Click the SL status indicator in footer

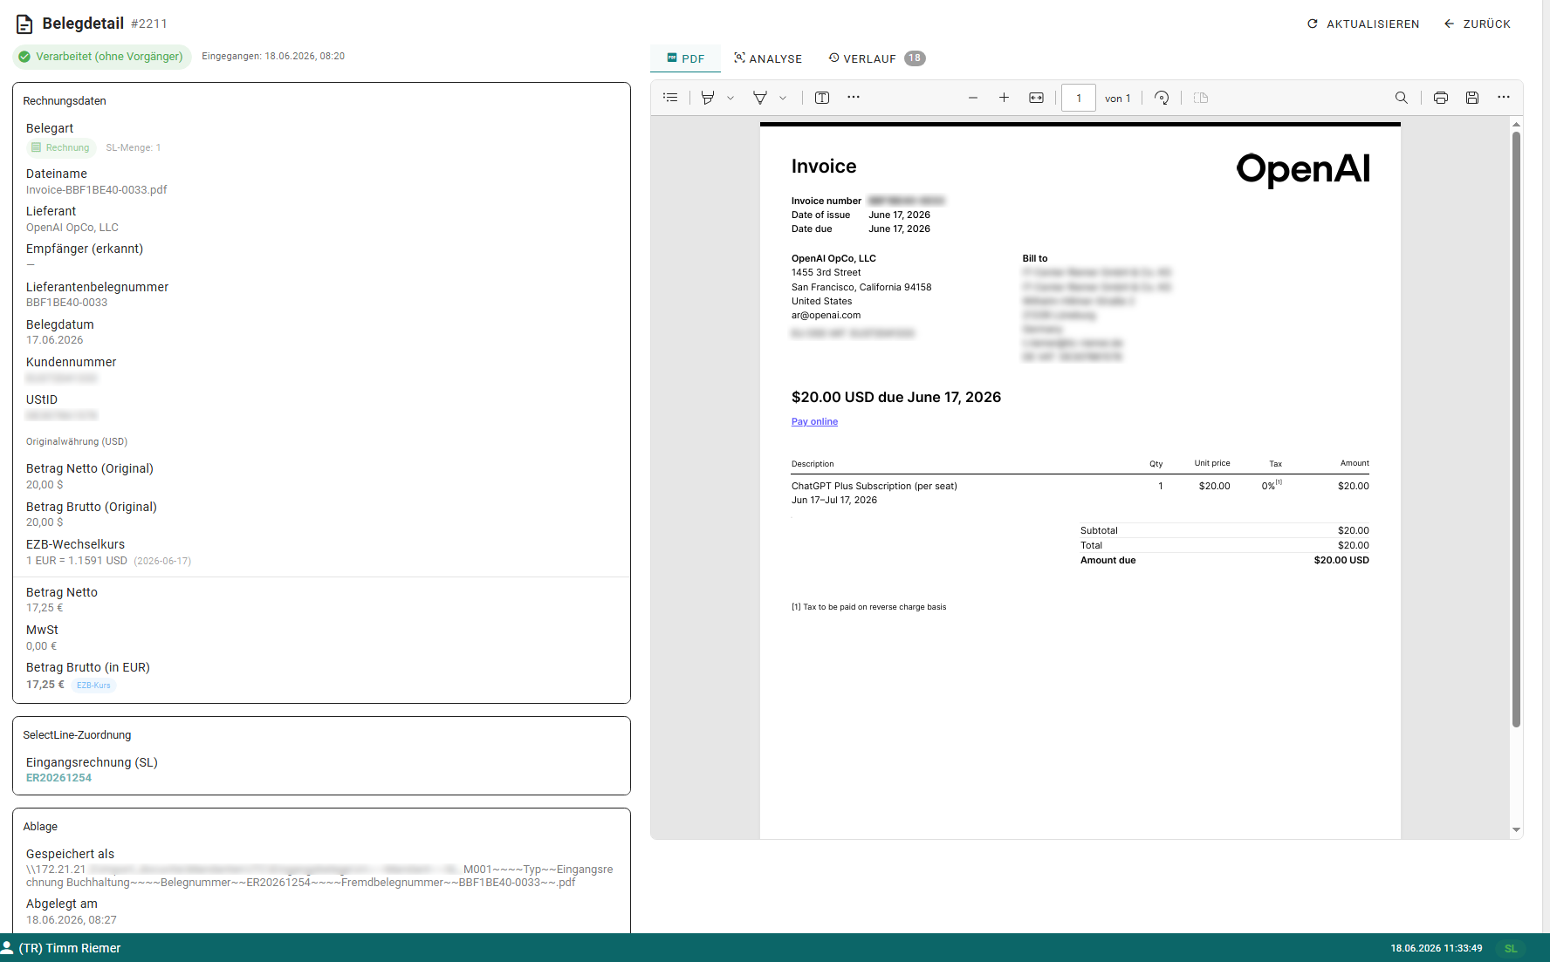click(x=1511, y=949)
